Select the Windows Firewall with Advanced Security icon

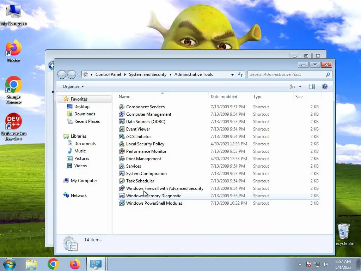tap(122, 188)
